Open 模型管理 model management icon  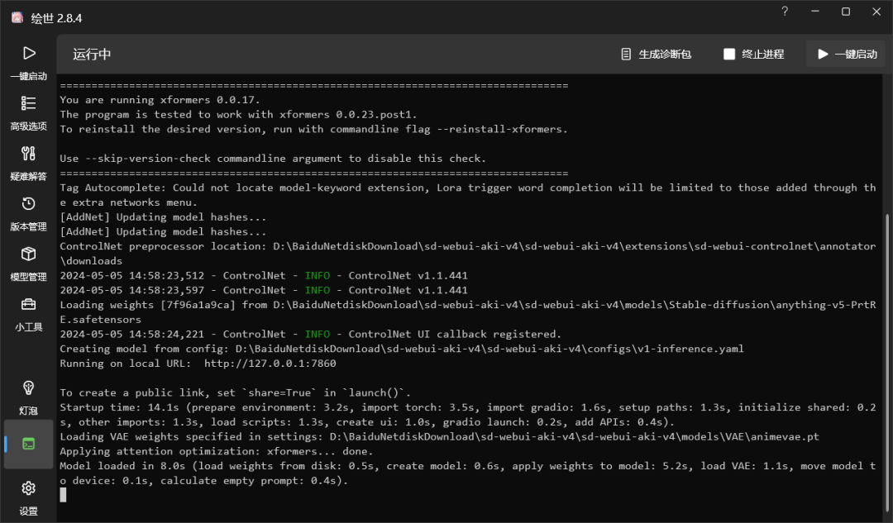29,254
